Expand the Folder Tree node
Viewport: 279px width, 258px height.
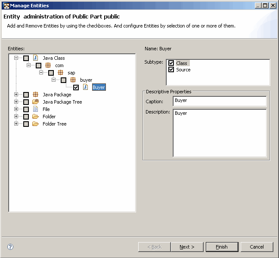coord(16,123)
